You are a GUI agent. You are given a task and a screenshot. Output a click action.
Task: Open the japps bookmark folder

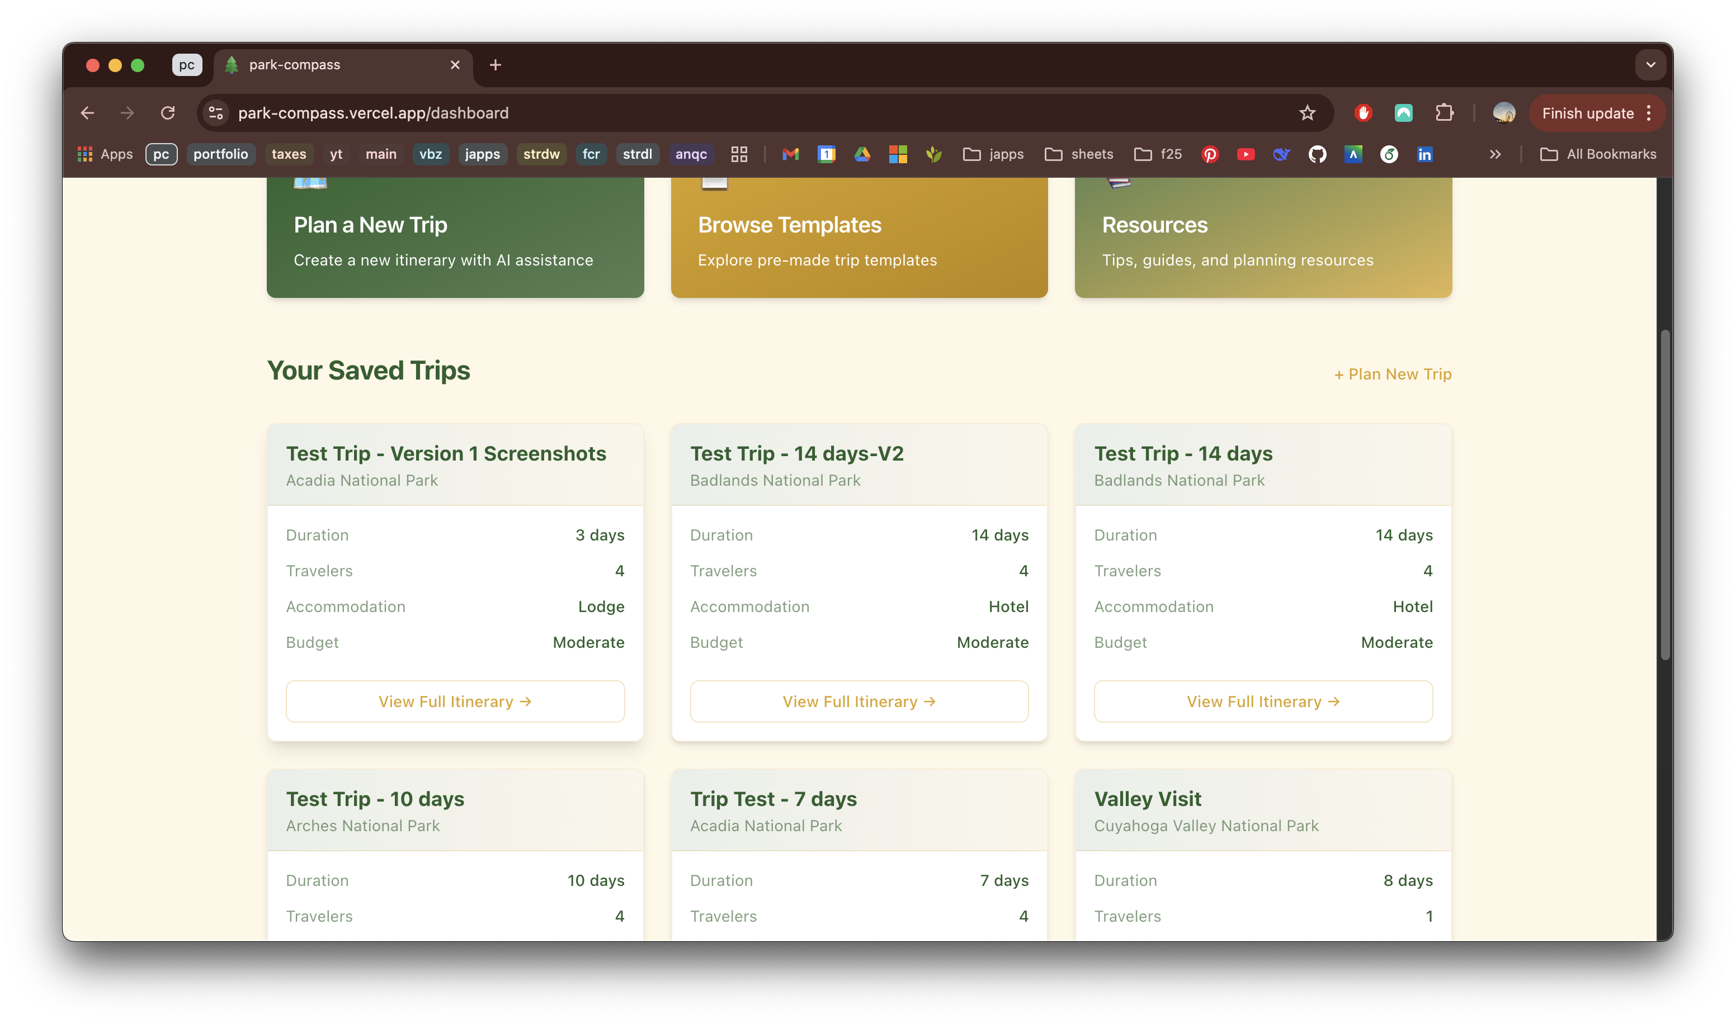tap(994, 155)
